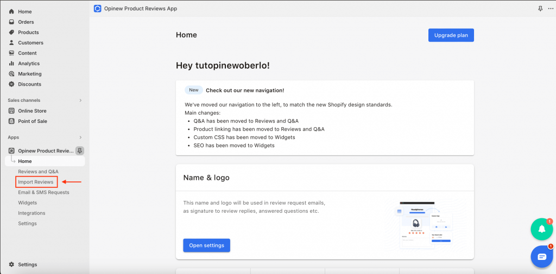Click the Products tag icon

[x=11, y=32]
